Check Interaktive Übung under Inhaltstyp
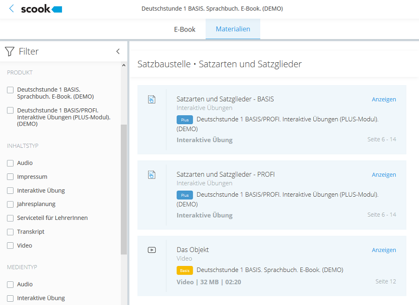The width and height of the screenshot is (419, 305). 10,191
